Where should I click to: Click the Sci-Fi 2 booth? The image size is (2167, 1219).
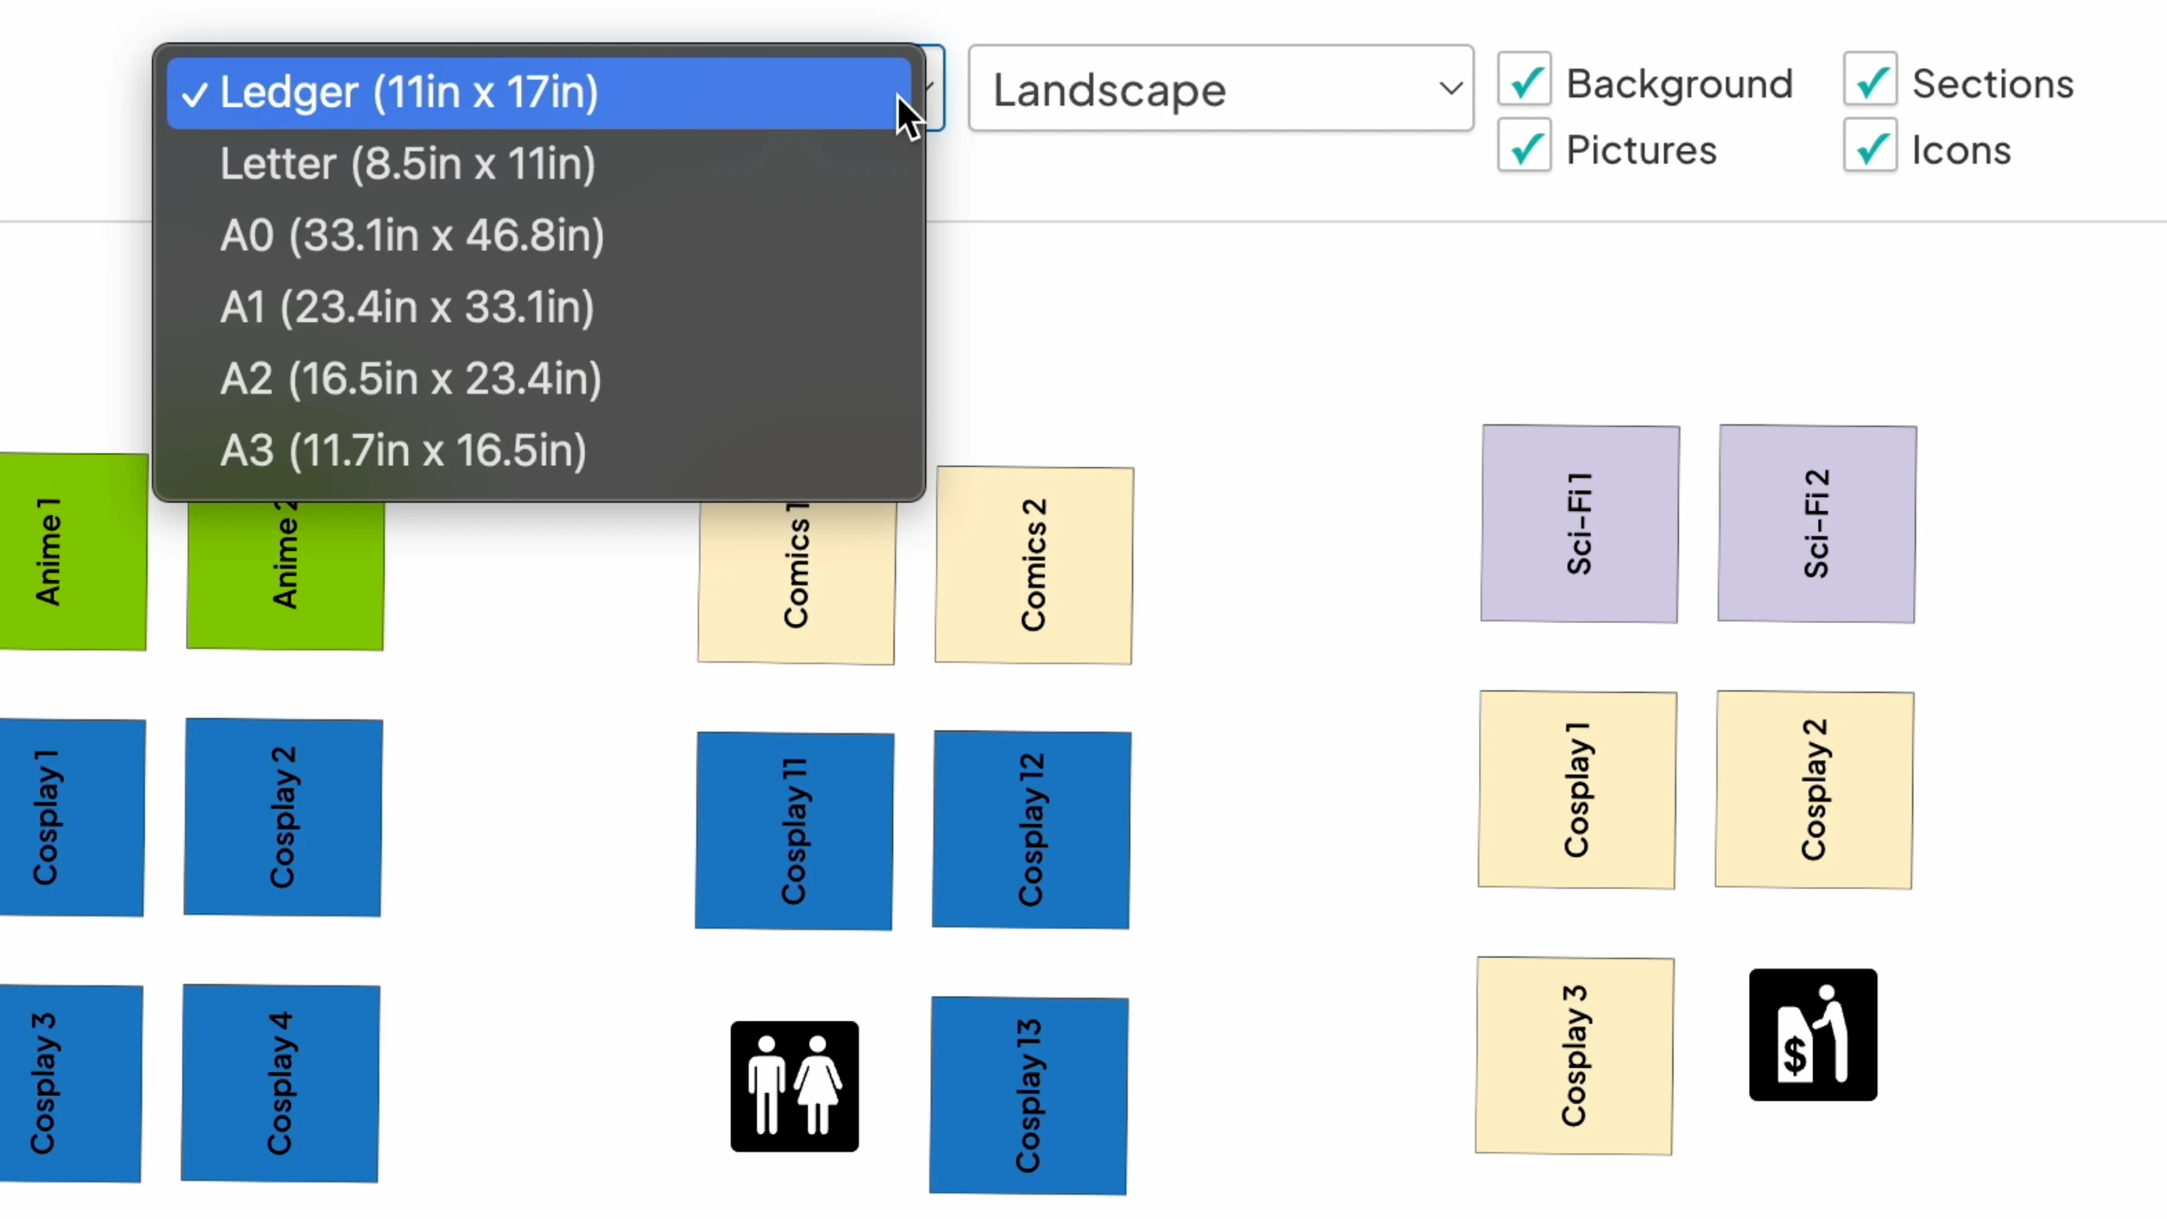(1817, 524)
